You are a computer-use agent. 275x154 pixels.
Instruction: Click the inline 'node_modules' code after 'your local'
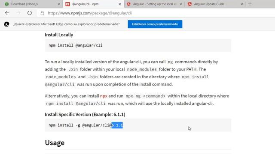142,69
